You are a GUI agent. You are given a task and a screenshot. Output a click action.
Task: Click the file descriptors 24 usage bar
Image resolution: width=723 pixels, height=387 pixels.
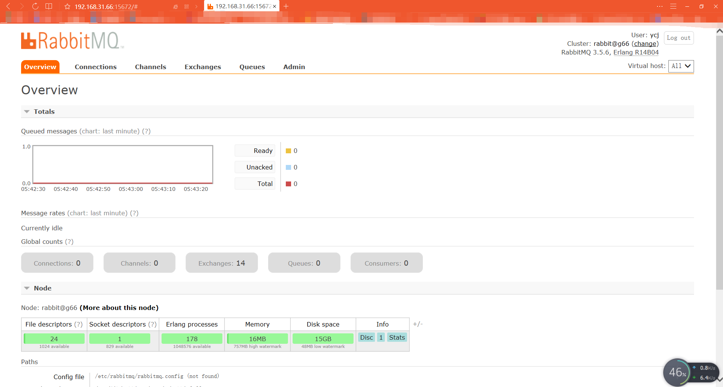[54, 339]
